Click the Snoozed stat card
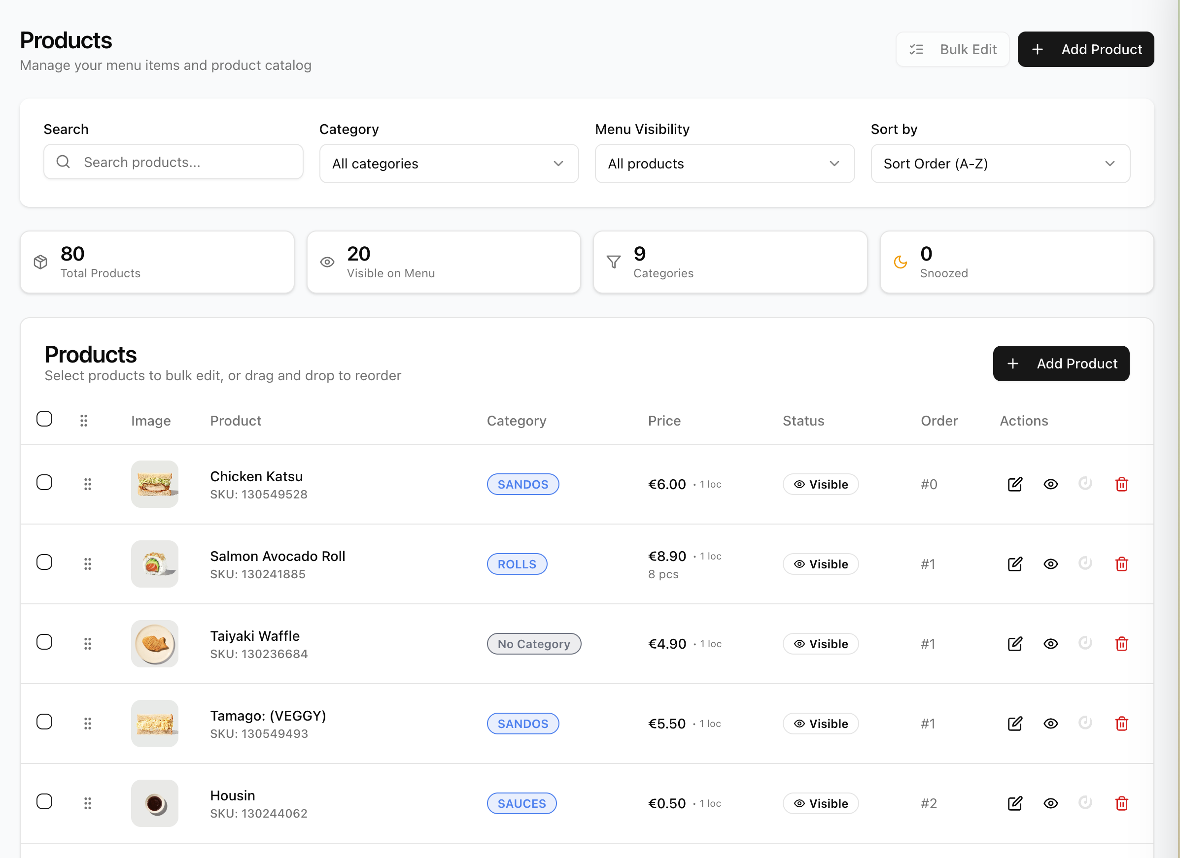The image size is (1180, 858). (x=1016, y=262)
